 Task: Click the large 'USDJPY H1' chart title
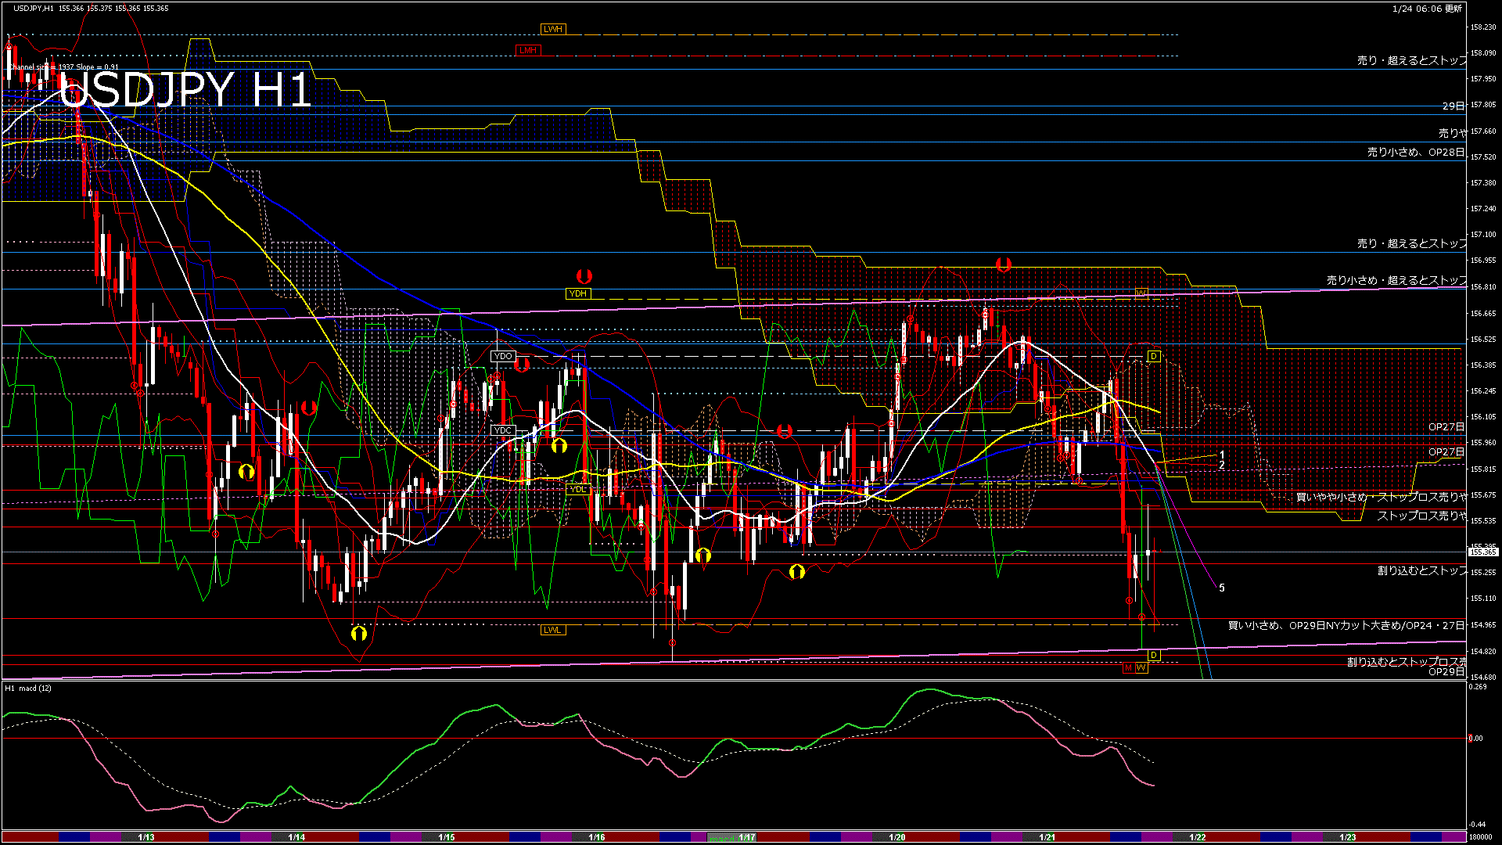[x=185, y=90]
